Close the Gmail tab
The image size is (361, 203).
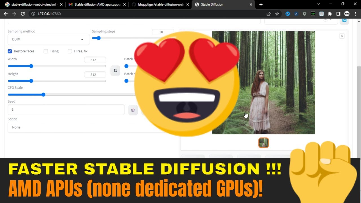coord(124,5)
